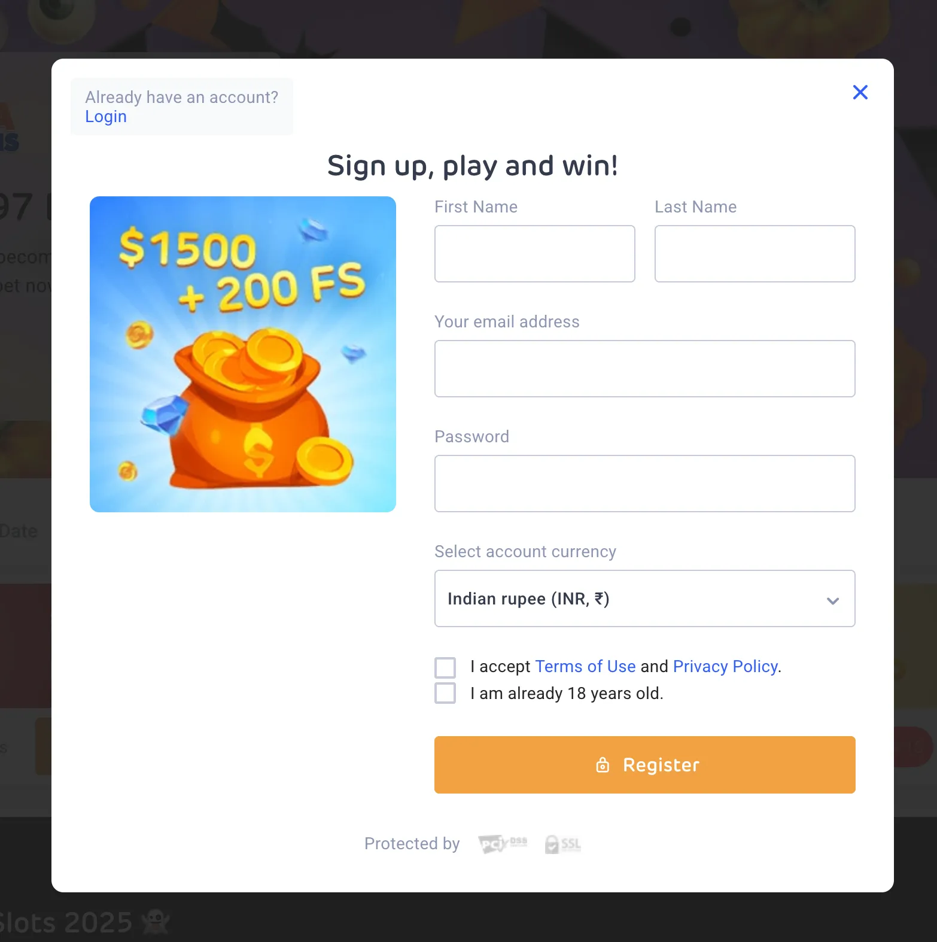The height and width of the screenshot is (942, 937).
Task: Click the "I am already 18 years old" label
Action: click(x=567, y=694)
